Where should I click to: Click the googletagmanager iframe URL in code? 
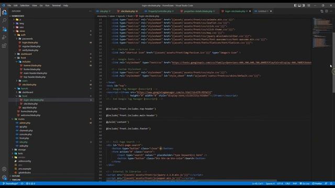coord(174,92)
